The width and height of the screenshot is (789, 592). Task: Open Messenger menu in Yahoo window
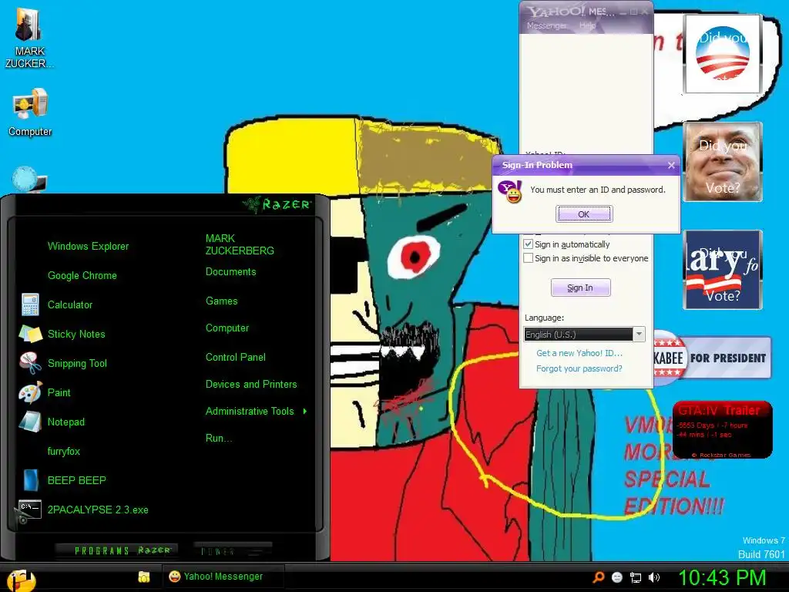point(547,25)
